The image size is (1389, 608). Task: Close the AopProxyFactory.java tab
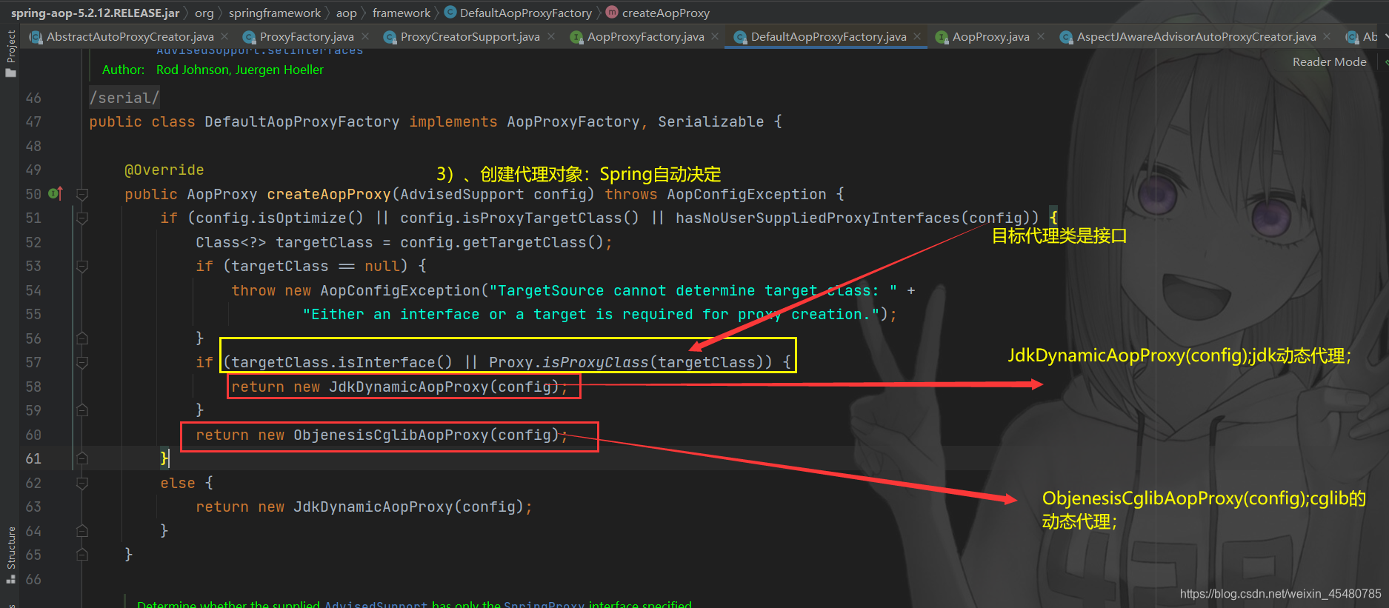pos(715,36)
